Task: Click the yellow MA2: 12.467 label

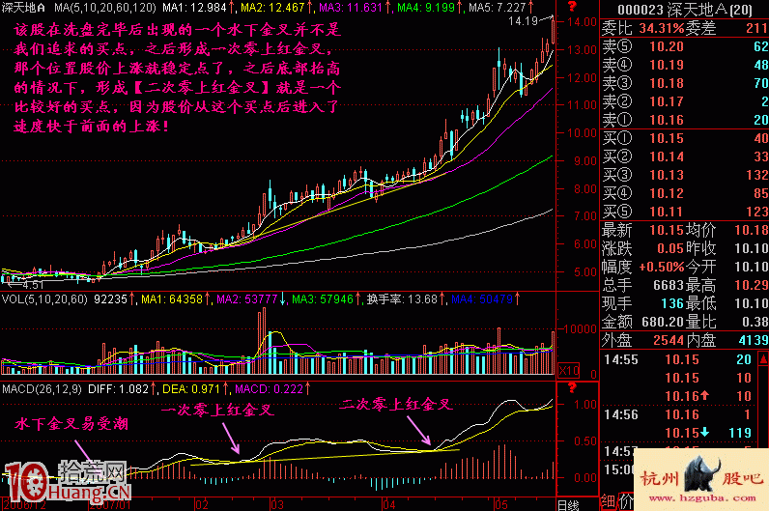Action: pos(272,8)
